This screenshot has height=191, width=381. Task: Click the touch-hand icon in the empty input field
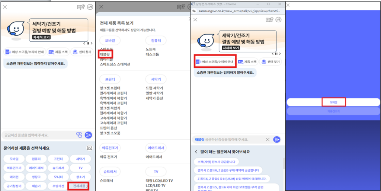coord(79,135)
